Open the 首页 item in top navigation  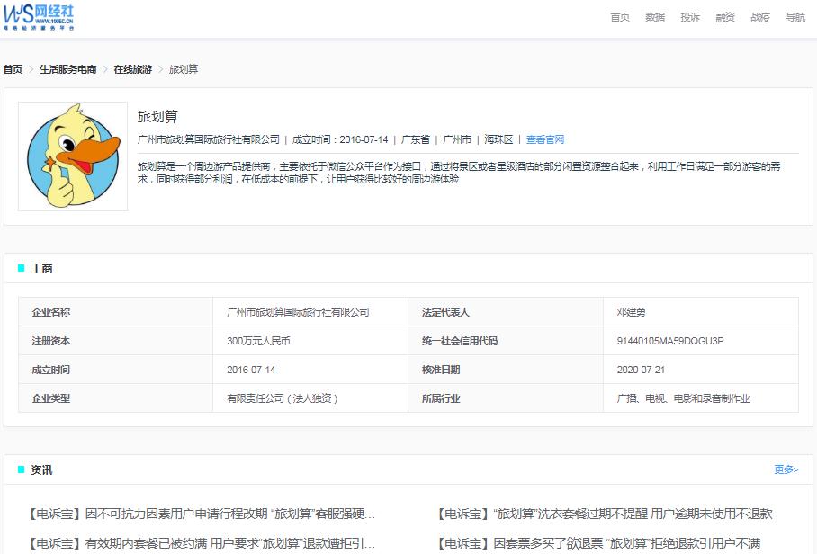tap(618, 16)
